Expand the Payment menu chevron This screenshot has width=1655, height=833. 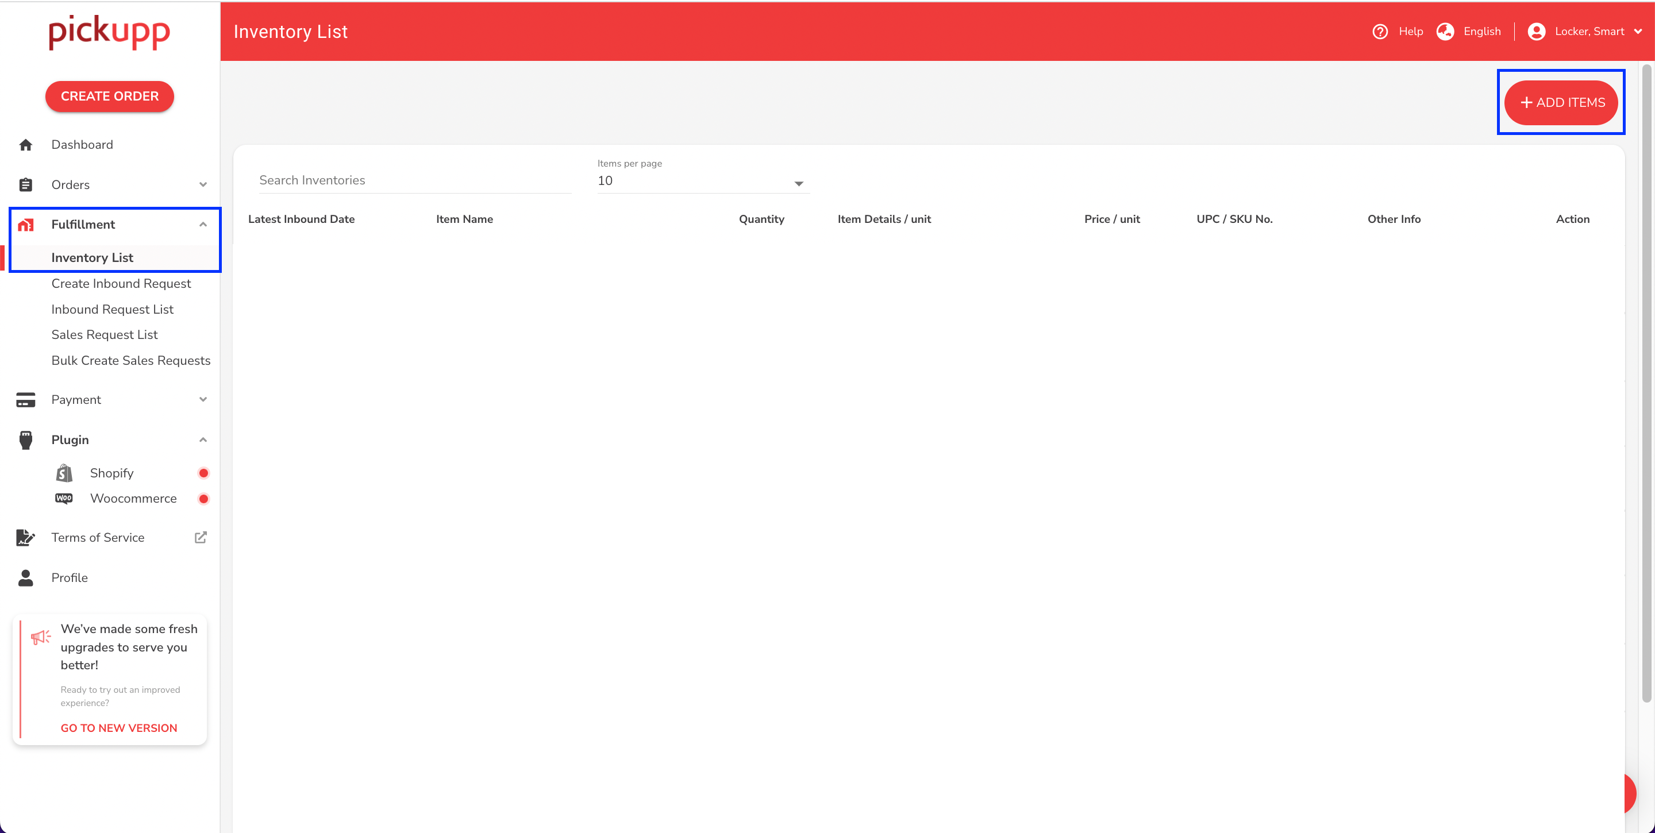(203, 400)
